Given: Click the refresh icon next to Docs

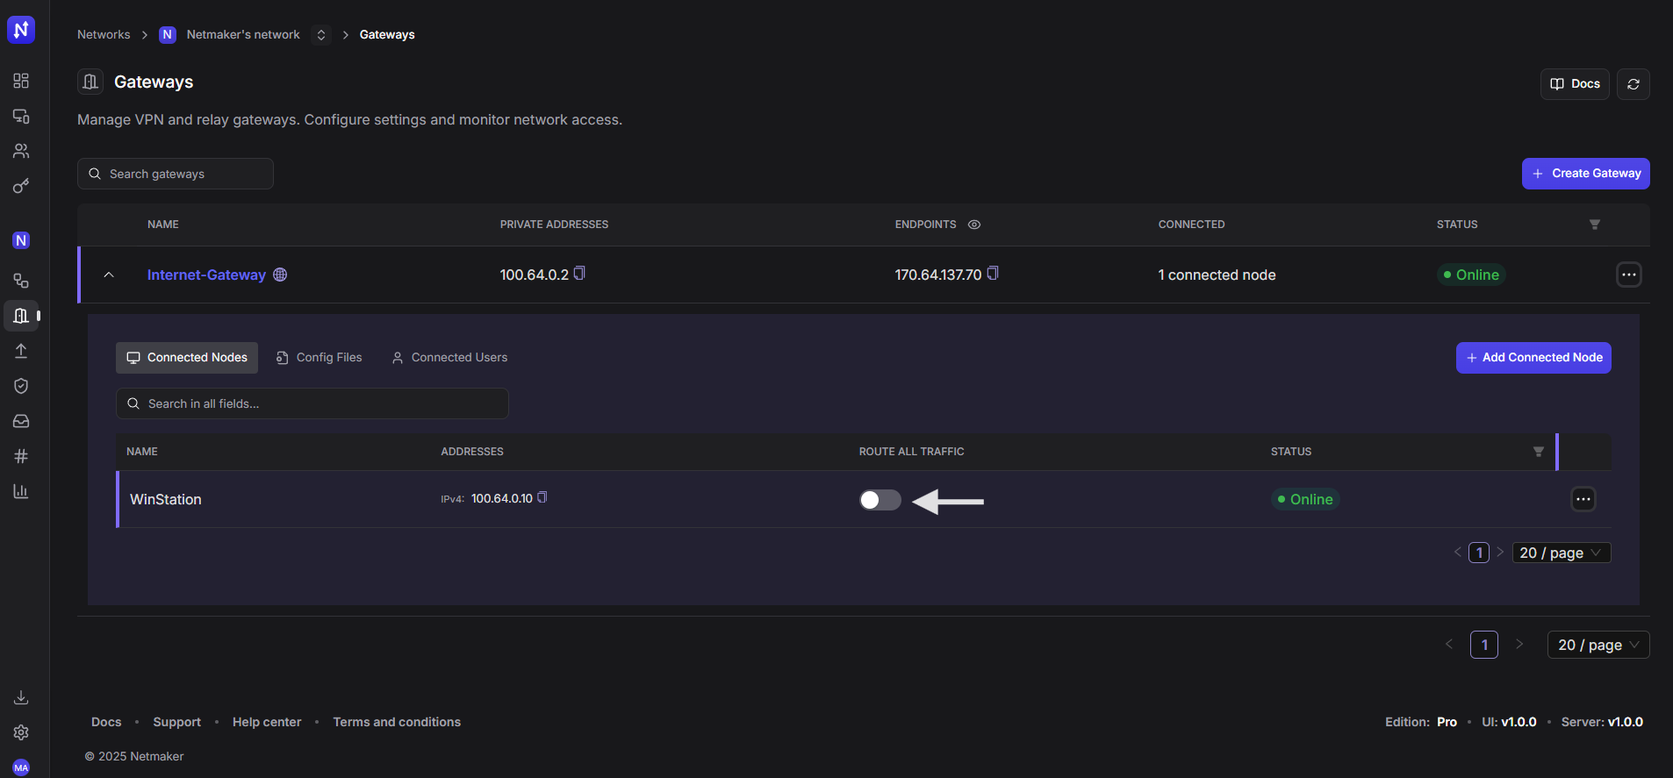Looking at the screenshot, I should click(1633, 84).
